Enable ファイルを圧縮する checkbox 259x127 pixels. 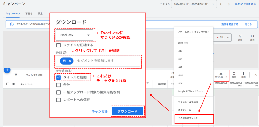point(59,45)
